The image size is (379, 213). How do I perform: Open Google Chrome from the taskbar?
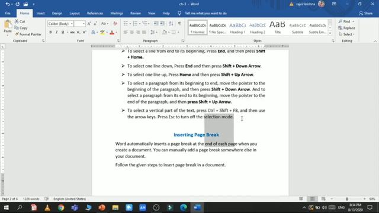(x=61, y=208)
